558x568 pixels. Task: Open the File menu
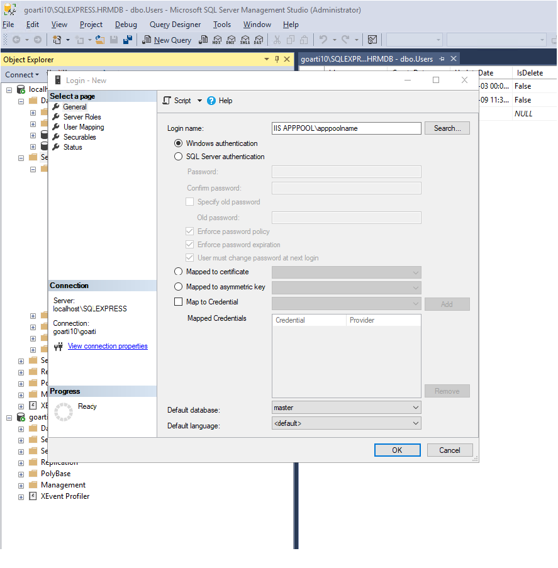click(8, 25)
